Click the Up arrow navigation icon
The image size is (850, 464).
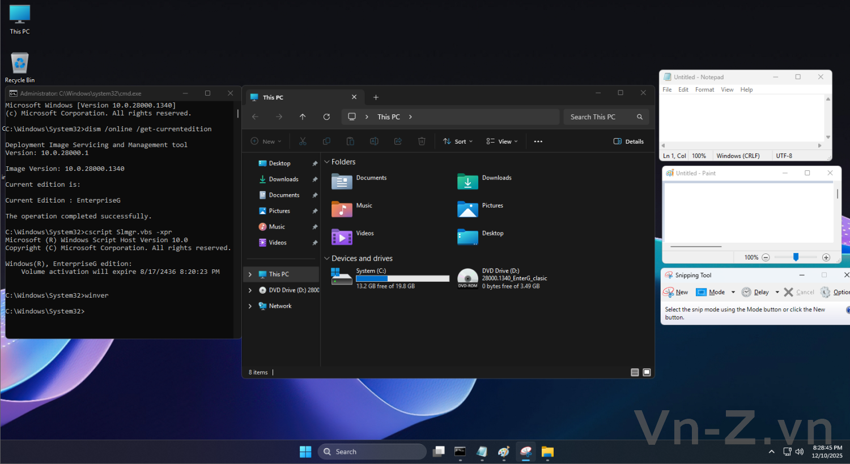[303, 117]
